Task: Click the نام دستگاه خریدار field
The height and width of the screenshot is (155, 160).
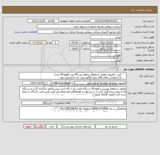Action: (79, 26)
